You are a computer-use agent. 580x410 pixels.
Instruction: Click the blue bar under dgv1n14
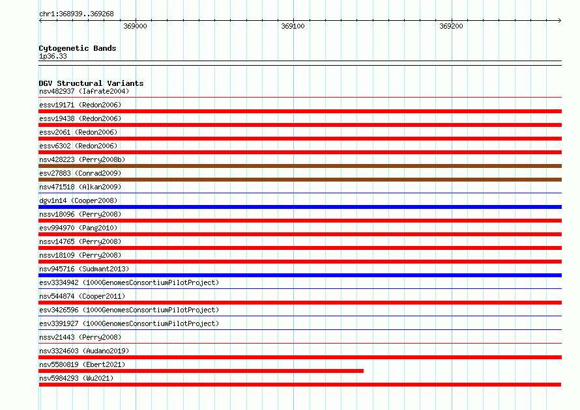tap(300, 207)
